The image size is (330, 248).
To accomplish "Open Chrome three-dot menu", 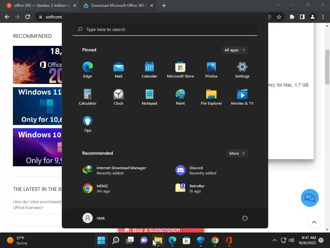I will pyautogui.click(x=323, y=17).
